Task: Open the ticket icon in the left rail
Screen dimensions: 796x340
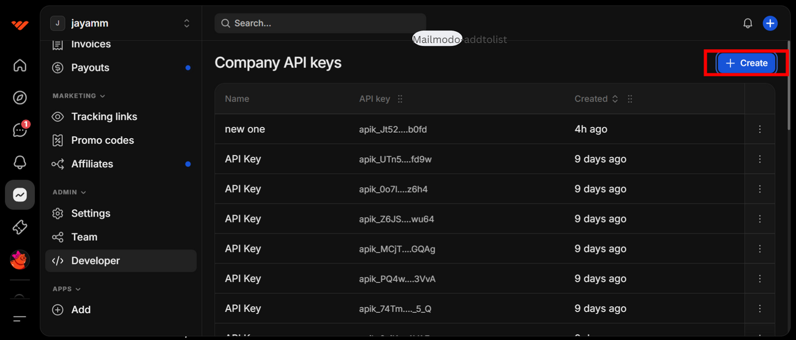Action: point(20,227)
